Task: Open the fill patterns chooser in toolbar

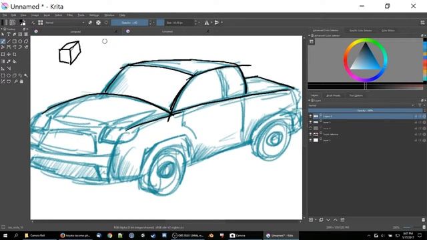Action: (12, 23)
